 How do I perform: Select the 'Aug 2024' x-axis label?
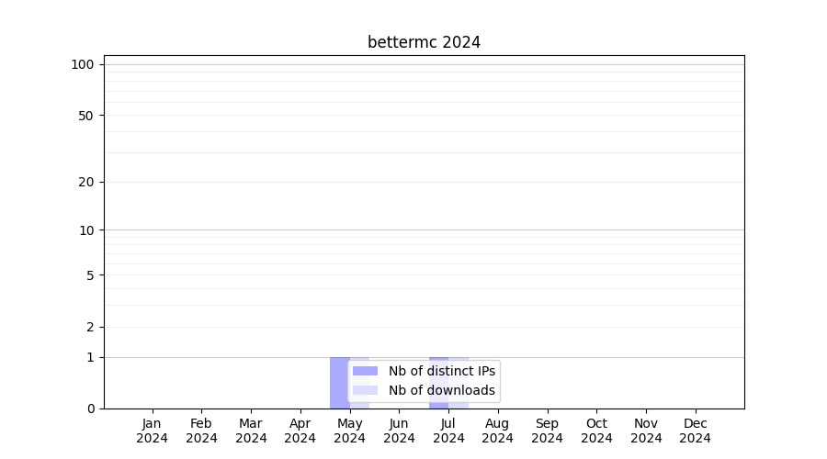click(x=498, y=431)
